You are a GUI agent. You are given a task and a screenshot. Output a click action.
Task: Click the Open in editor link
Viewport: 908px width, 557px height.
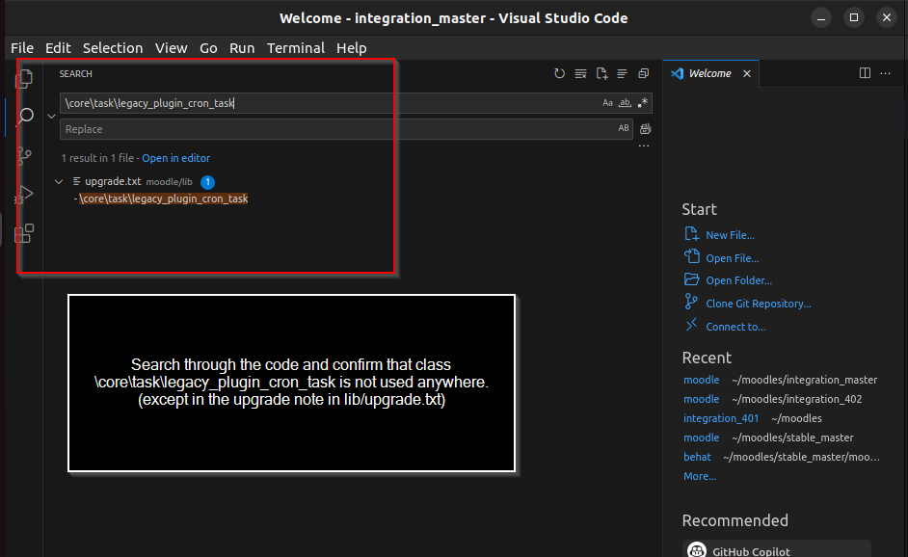click(x=176, y=158)
